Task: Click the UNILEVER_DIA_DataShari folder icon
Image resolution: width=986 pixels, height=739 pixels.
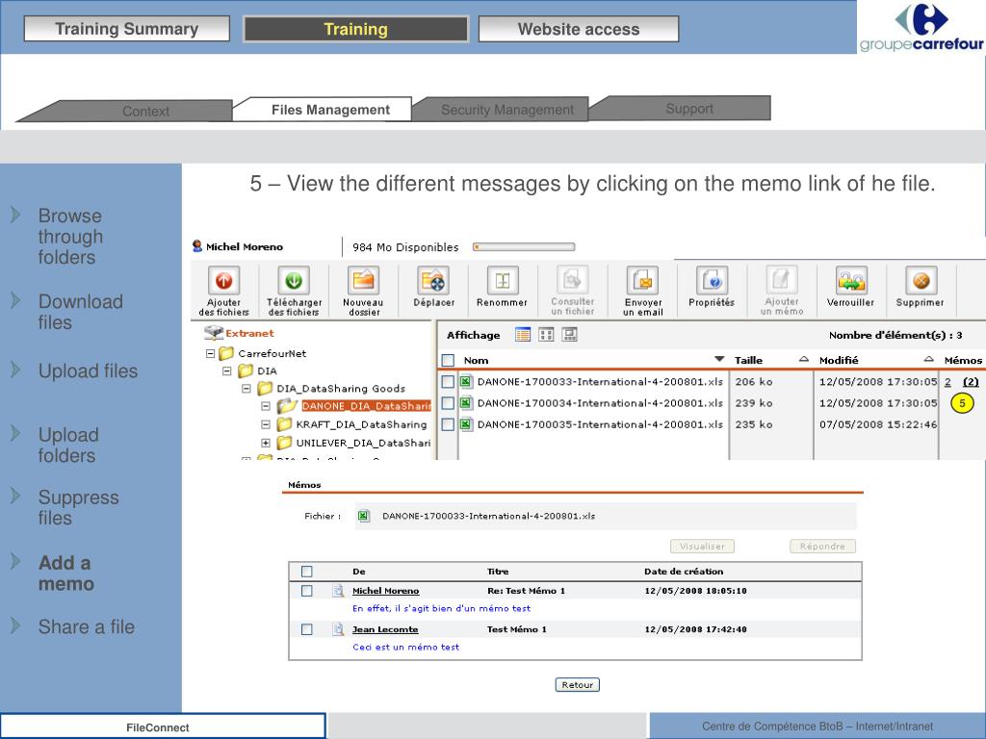Action: click(x=285, y=443)
